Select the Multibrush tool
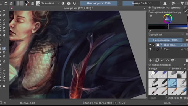Image resolution: width=188 pixels, height=106 pixels. (4, 35)
